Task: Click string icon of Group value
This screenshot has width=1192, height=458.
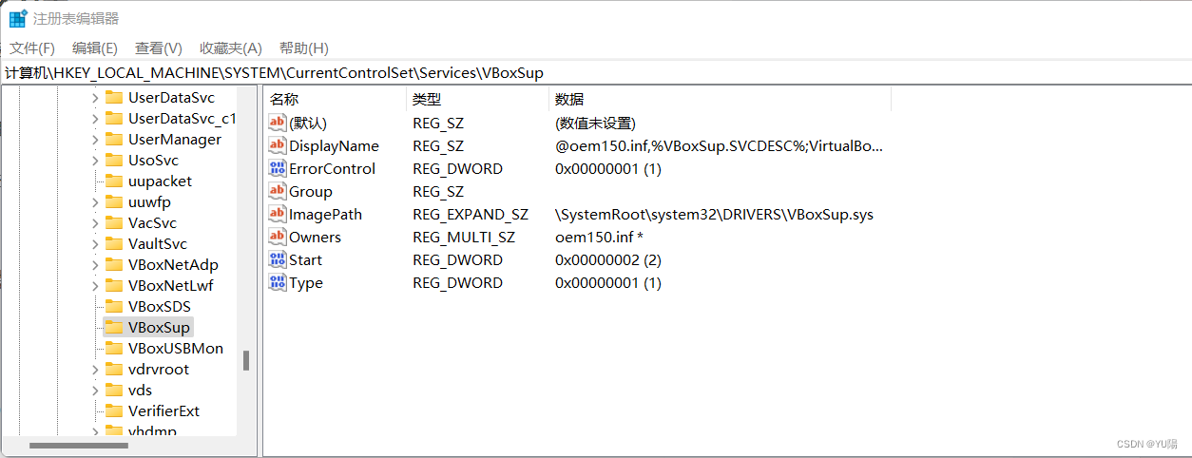Action: click(278, 191)
